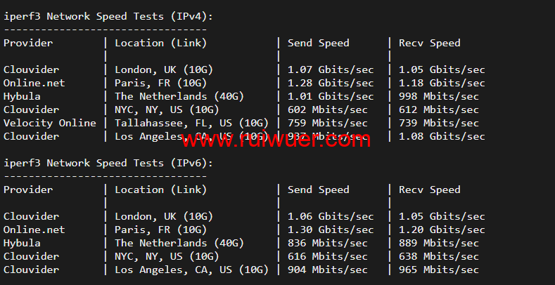
Task: Click Tallahassee, FL, US location text
Action: point(191,123)
